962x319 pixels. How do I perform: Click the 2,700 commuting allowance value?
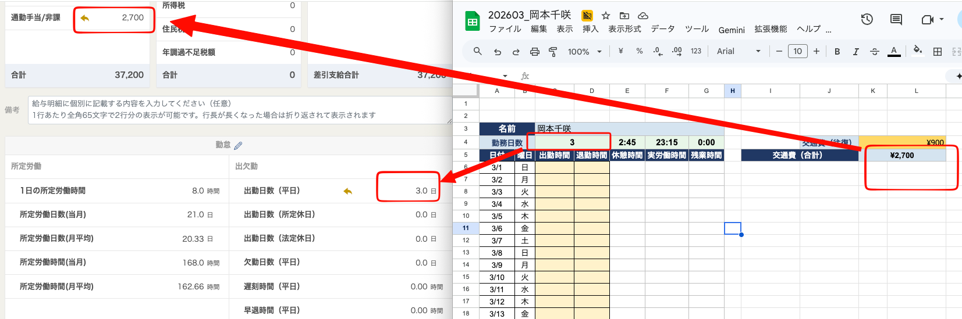point(133,18)
